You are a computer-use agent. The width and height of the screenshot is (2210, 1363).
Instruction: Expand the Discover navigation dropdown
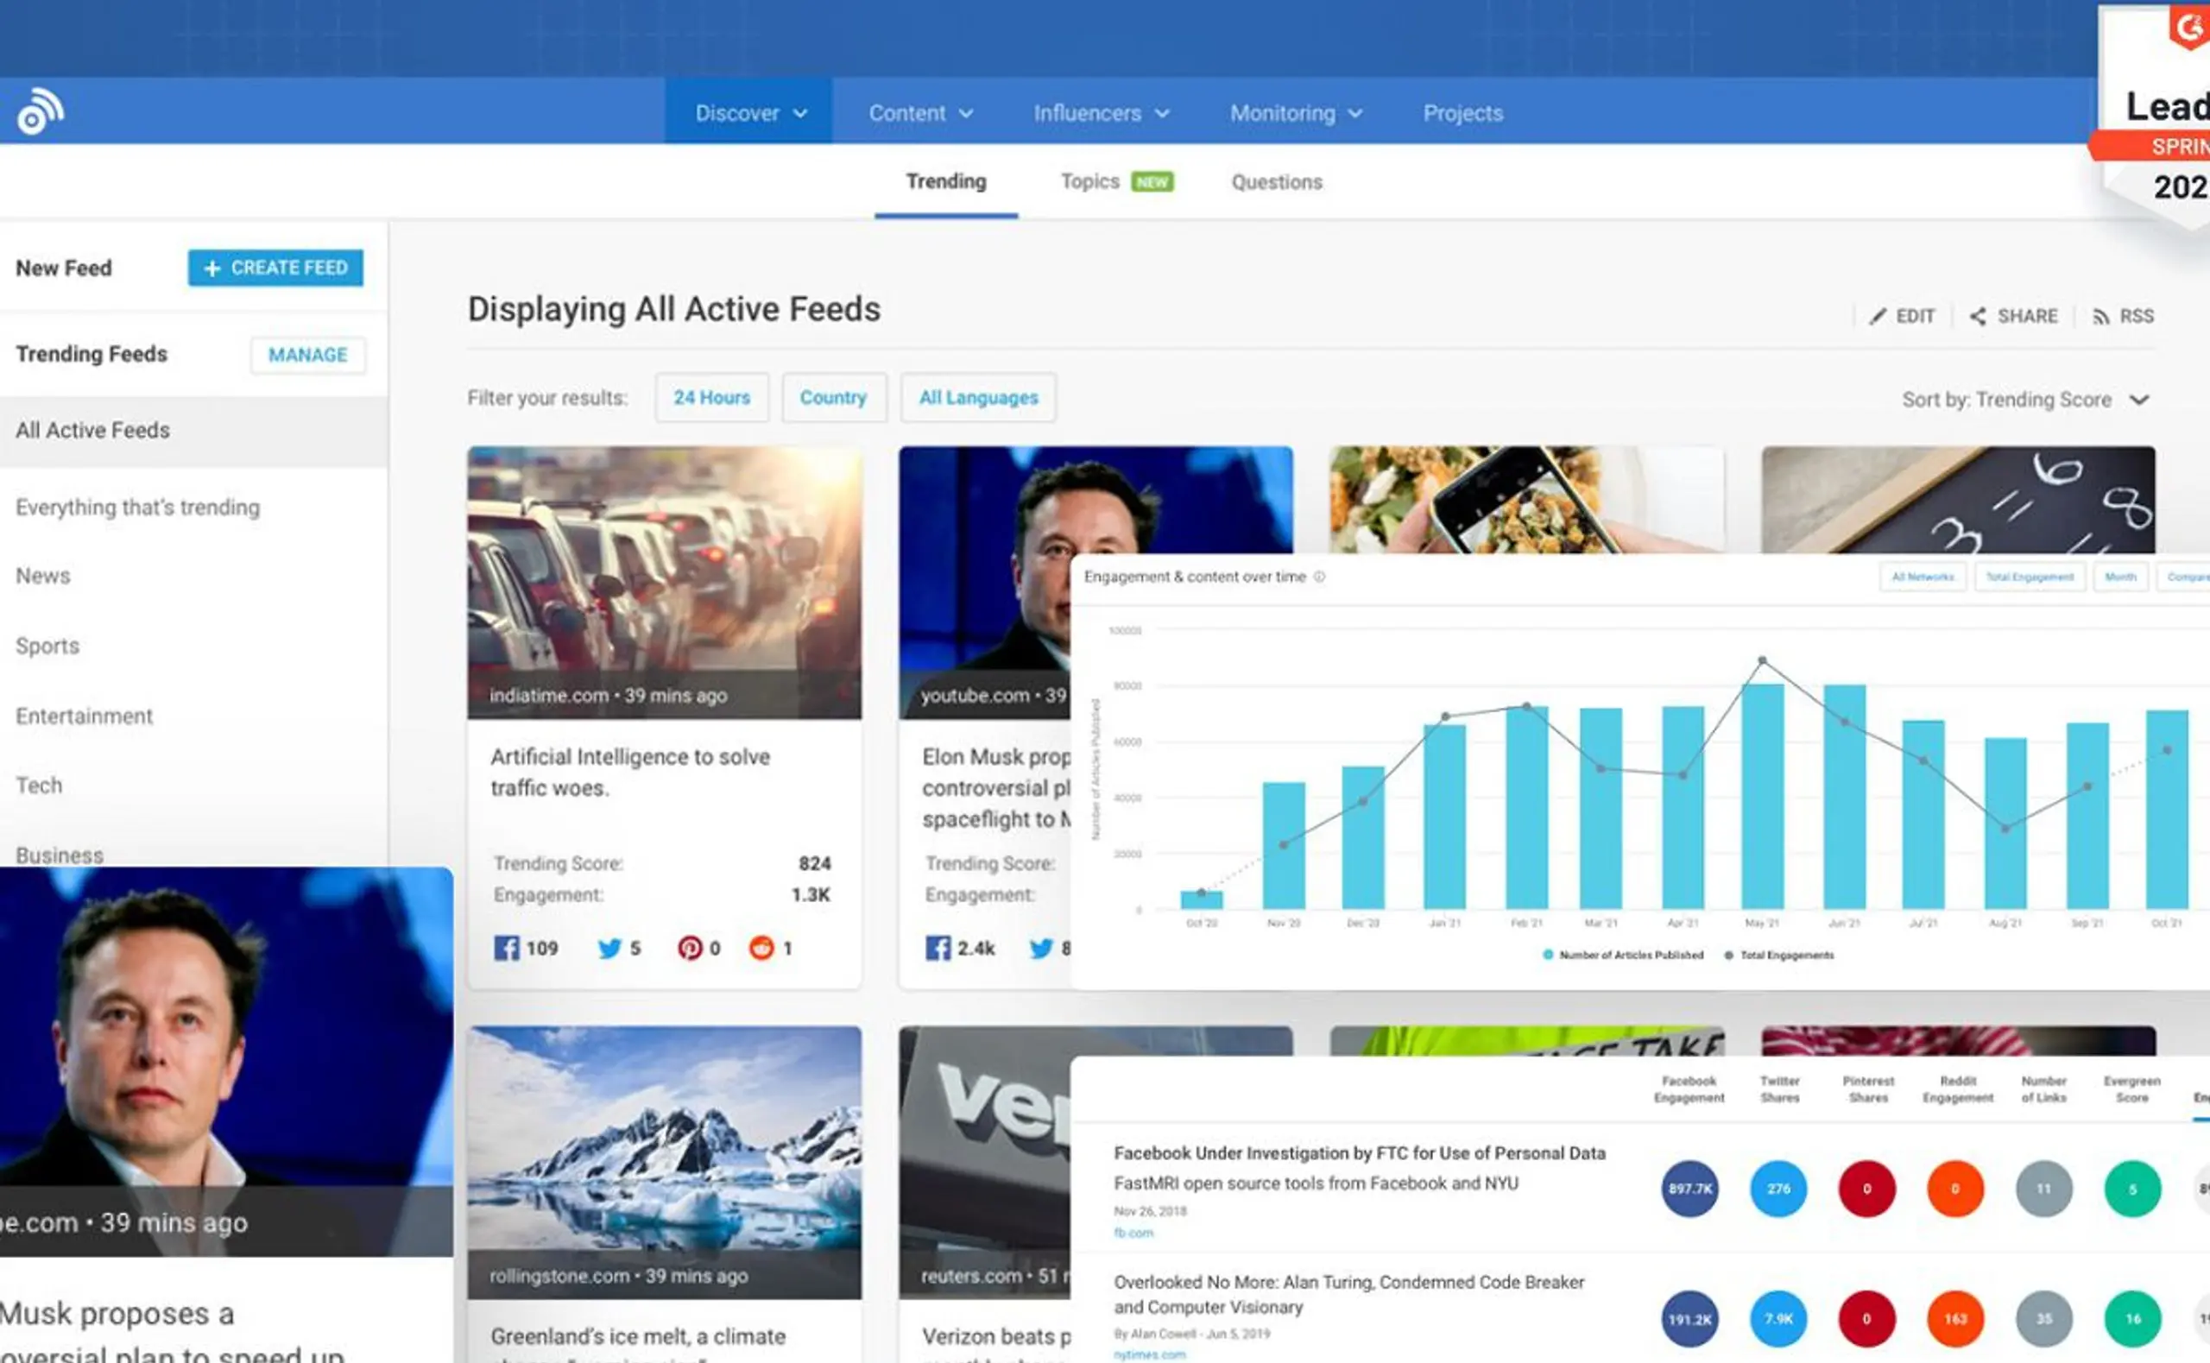tap(750, 112)
